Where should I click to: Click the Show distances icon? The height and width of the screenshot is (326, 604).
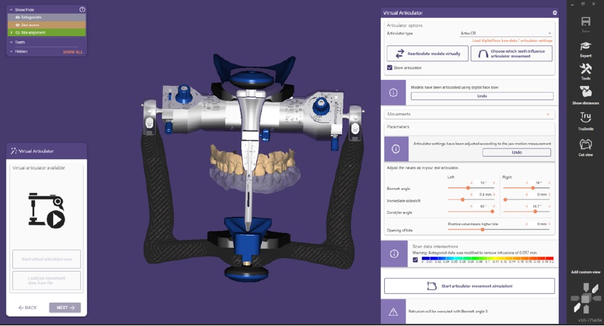[x=585, y=94]
